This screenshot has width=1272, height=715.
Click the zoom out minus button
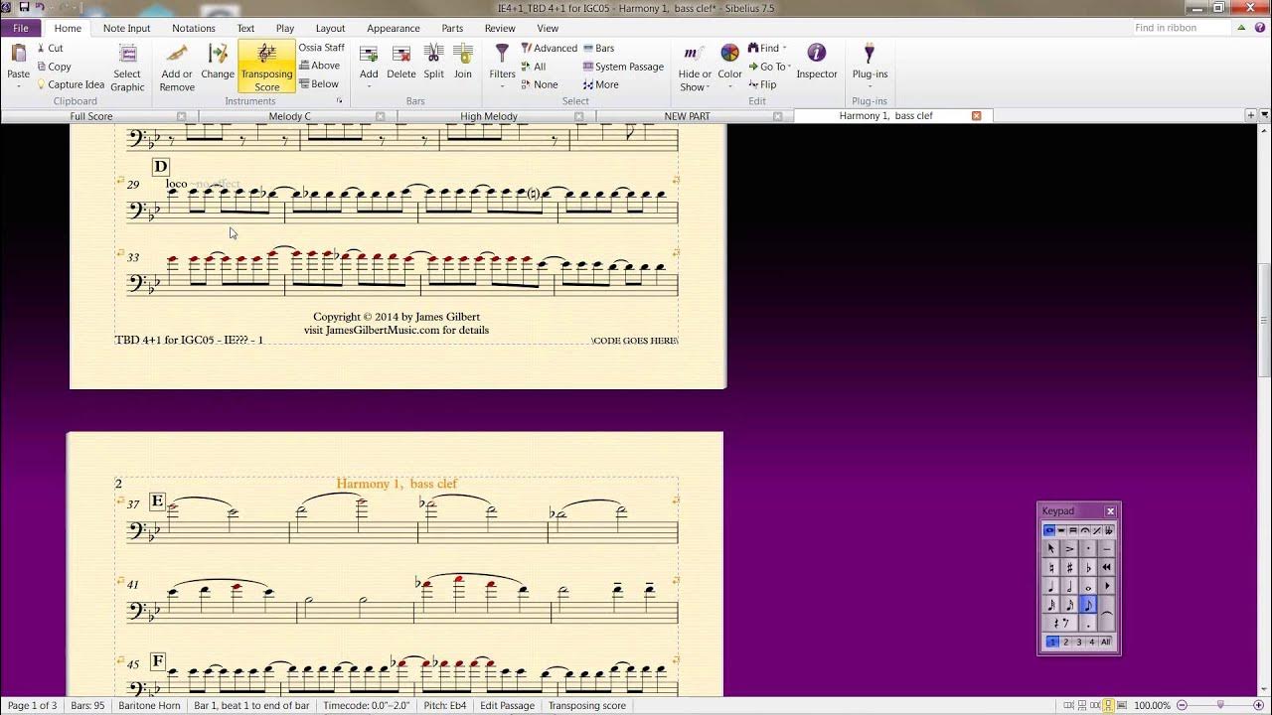pyautogui.click(x=1182, y=705)
